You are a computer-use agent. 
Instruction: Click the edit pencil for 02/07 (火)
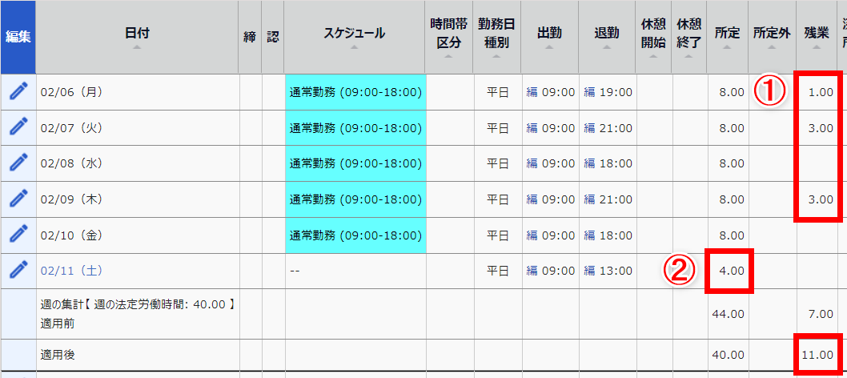18,128
